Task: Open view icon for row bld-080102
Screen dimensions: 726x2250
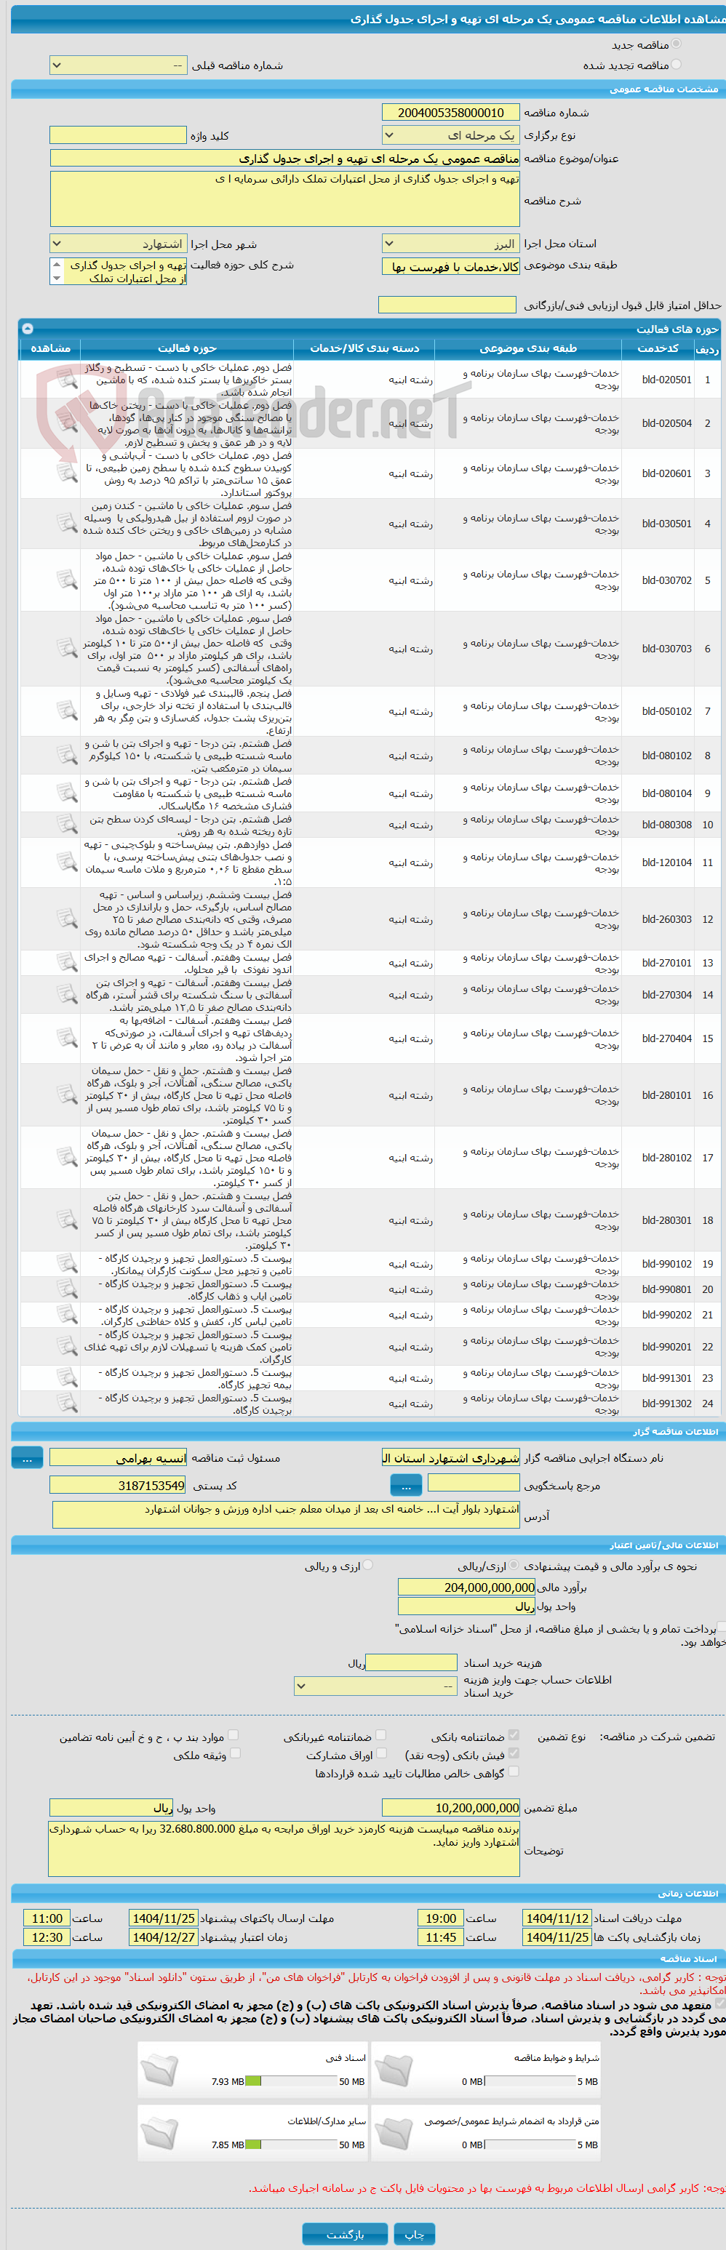Action: (67, 756)
